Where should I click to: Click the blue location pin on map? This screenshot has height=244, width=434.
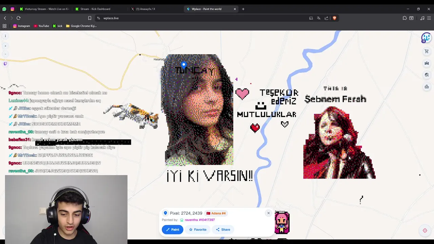point(183,64)
